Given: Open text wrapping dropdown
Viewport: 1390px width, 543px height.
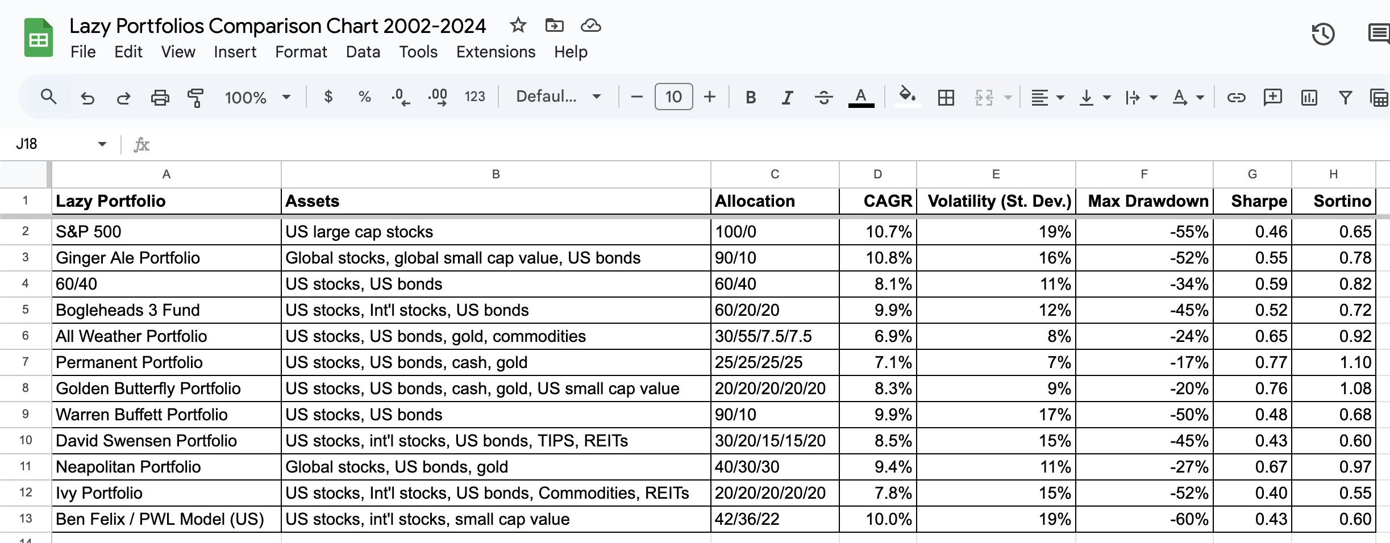Looking at the screenshot, I should click(1141, 98).
